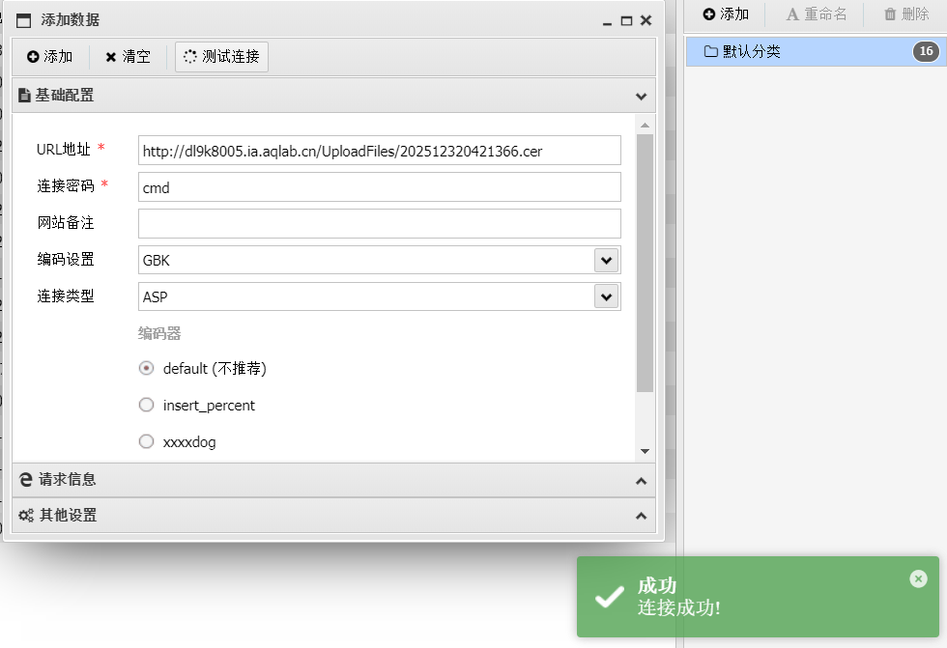The width and height of the screenshot is (947, 648).
Task: Click the website note (网站备注) field
Action: click(379, 223)
